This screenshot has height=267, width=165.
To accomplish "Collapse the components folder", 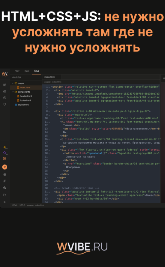I will [13, 92].
